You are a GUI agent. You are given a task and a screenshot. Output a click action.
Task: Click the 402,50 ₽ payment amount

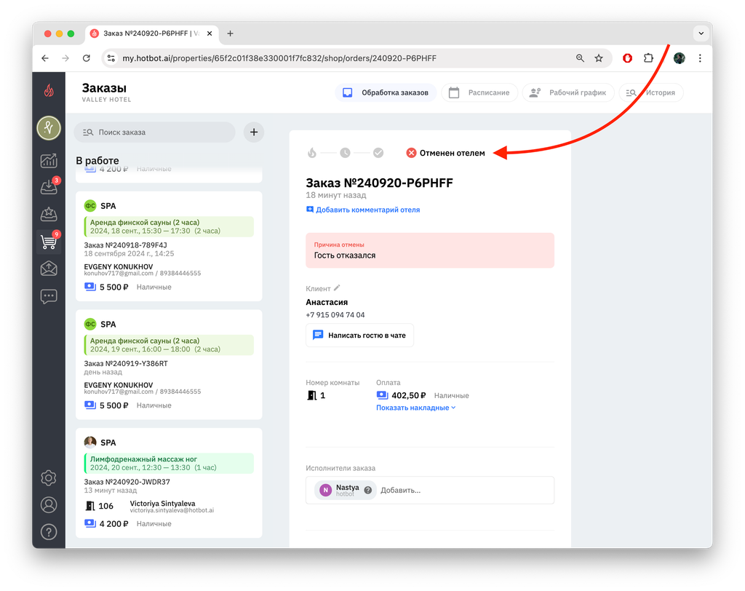click(x=409, y=396)
